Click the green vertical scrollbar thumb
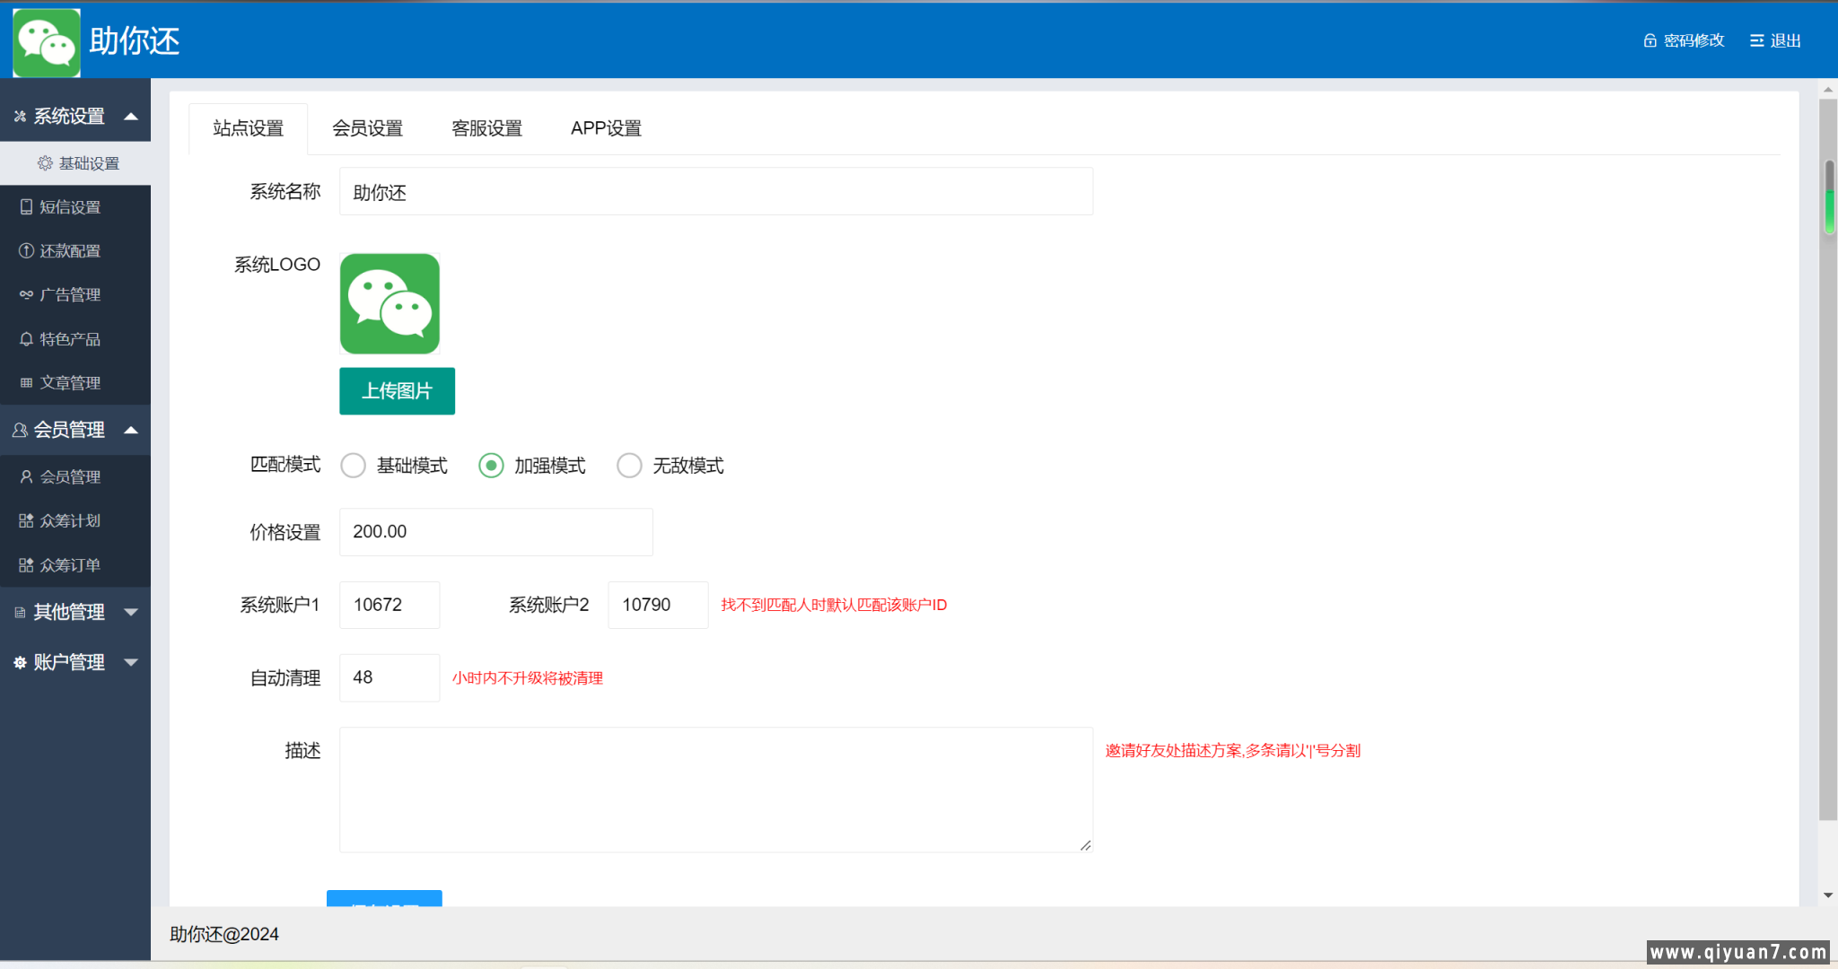 pyautogui.click(x=1828, y=211)
